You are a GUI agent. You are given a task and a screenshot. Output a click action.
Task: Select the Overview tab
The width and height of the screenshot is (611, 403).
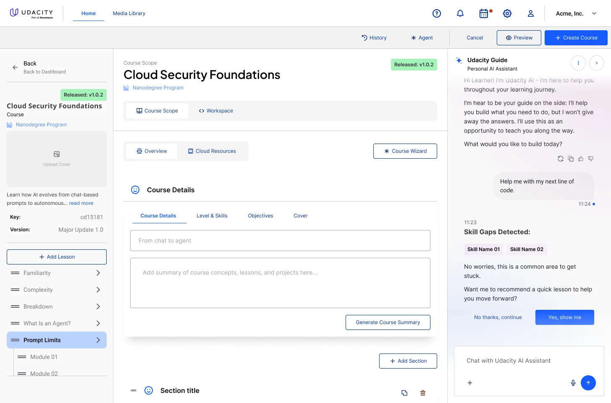click(152, 151)
